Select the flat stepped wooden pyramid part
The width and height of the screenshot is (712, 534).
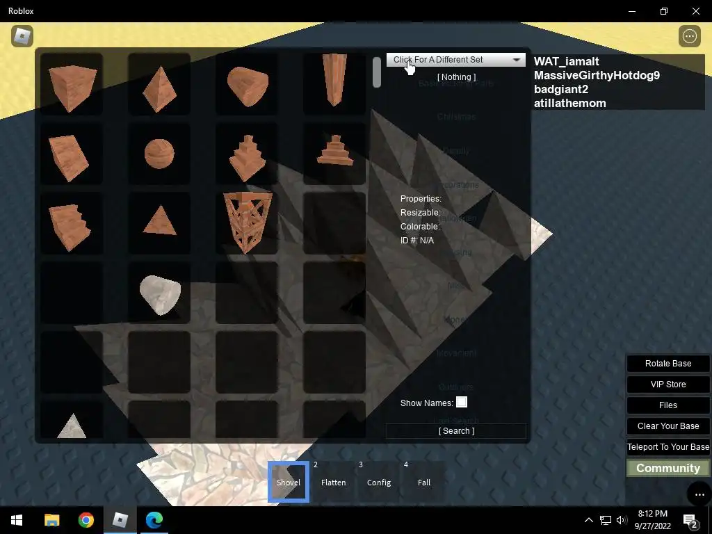coord(334,154)
